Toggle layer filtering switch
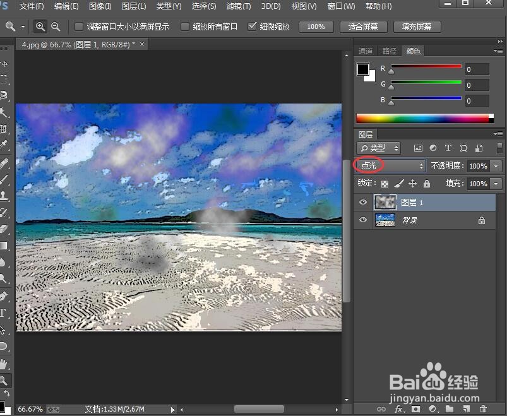This screenshot has width=507, height=416. [x=499, y=148]
